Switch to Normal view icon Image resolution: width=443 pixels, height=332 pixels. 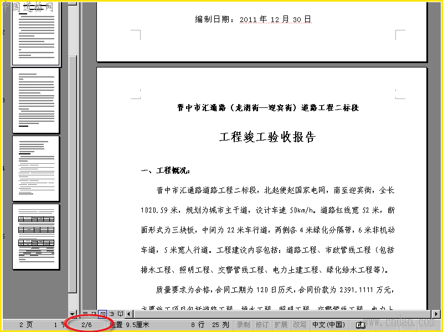[x=85, y=314]
